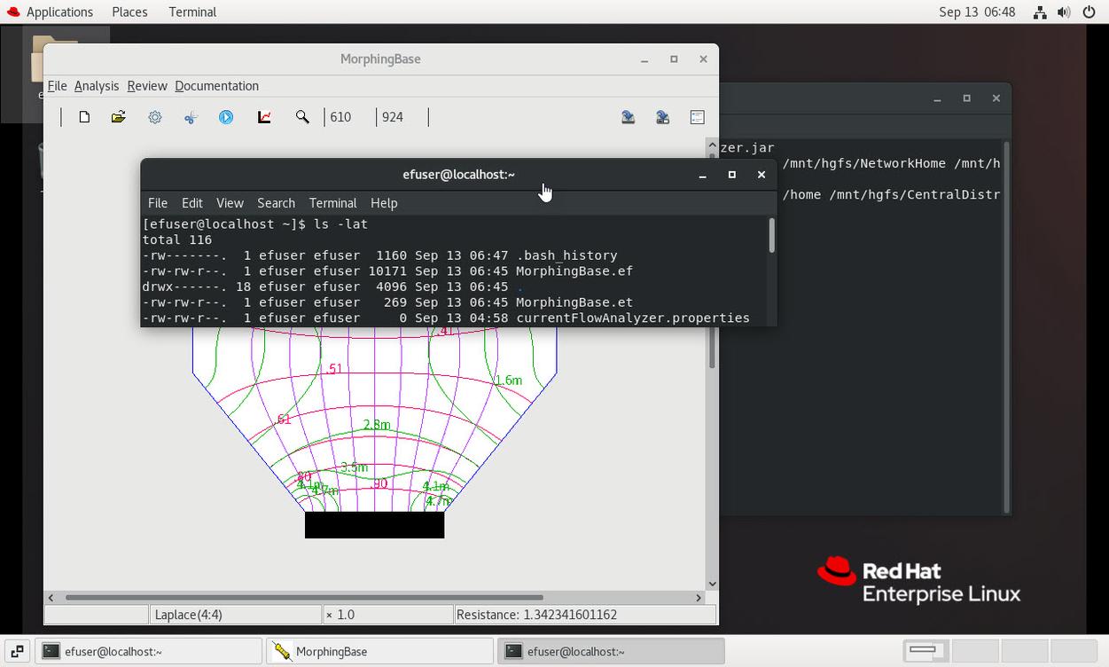Run analysis with blue play icon
This screenshot has width=1109, height=667.
pos(226,117)
